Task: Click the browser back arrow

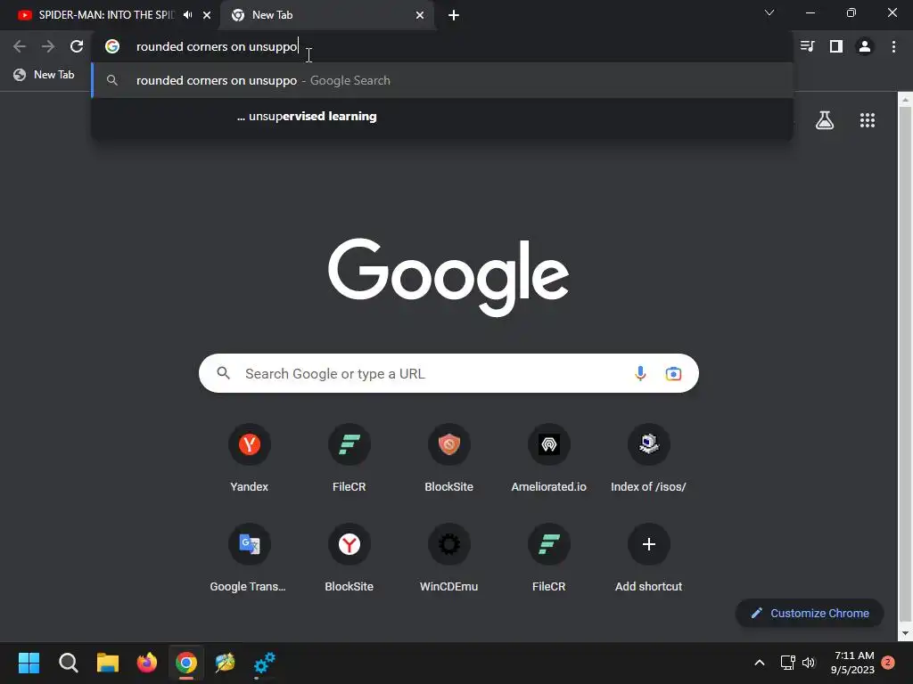Action: coord(20,46)
